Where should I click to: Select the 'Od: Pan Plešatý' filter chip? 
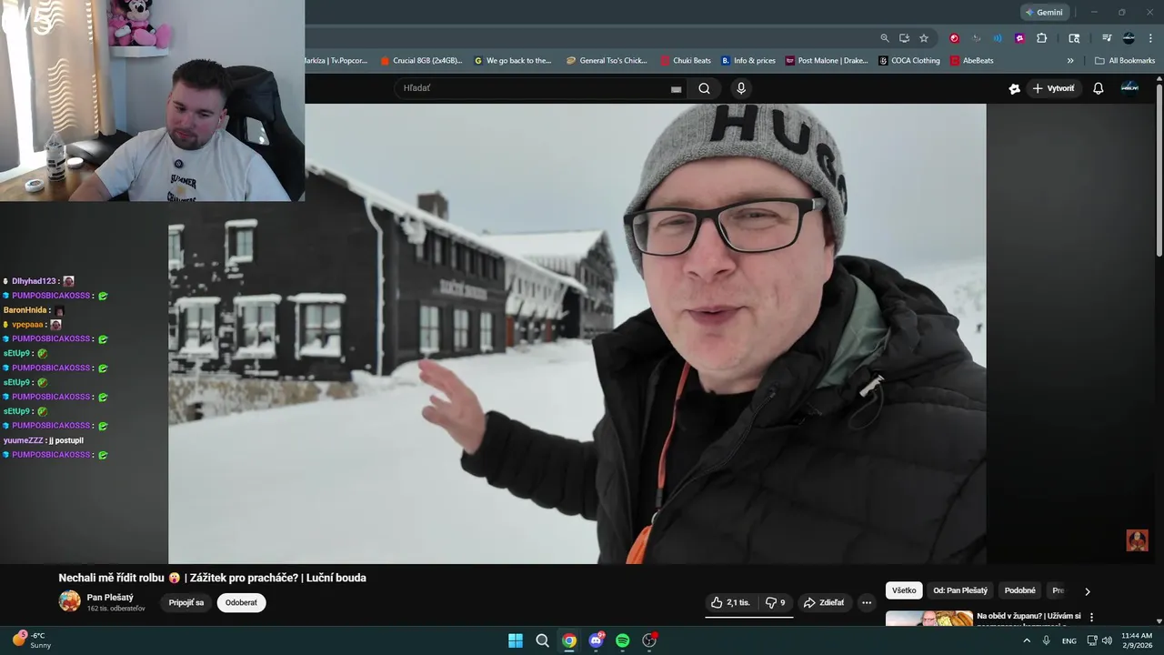click(960, 590)
